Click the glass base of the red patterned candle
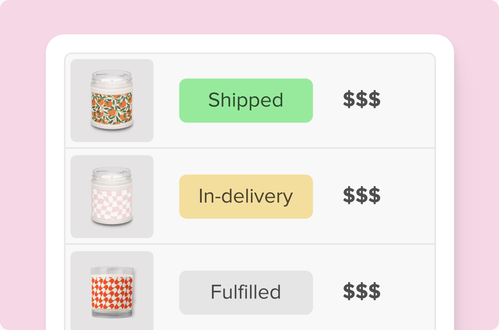Screen dimensions: 499x330 (x=111, y=313)
